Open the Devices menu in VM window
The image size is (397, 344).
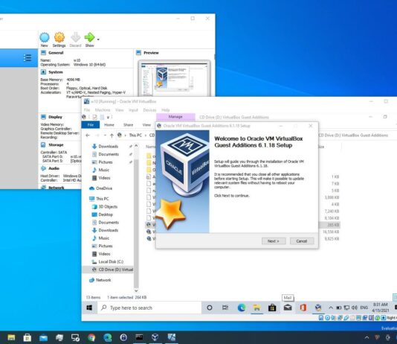pos(149,110)
